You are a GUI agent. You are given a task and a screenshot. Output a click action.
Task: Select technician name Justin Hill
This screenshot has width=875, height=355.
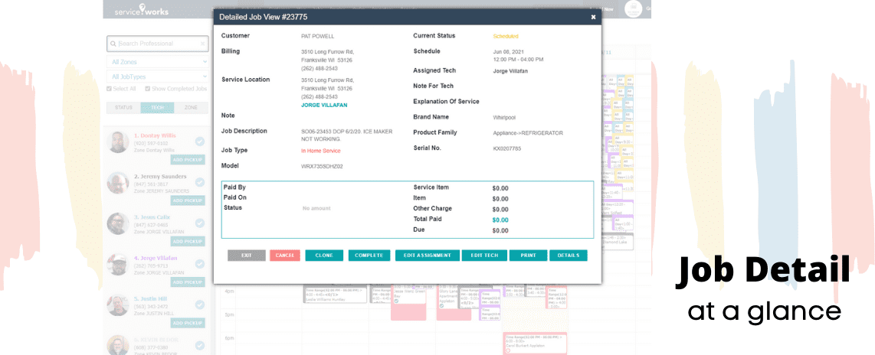pyautogui.click(x=150, y=298)
